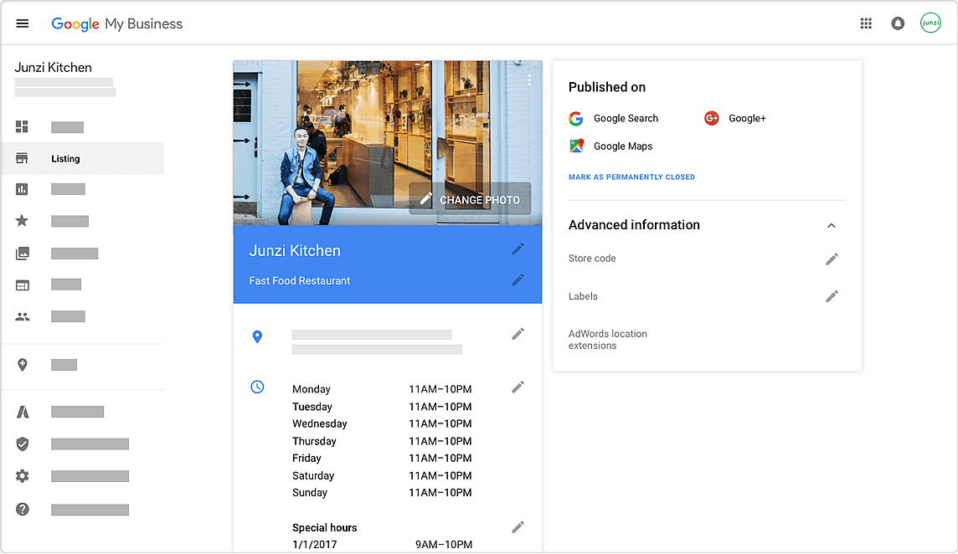Collapse the Advanced information section
Screen dimensions: 958x554
832,225
